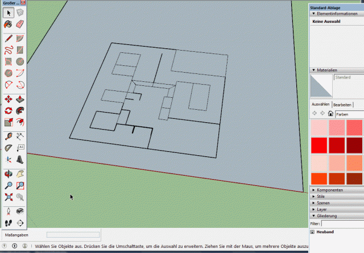The image size is (364, 253).
Task: Choose the Walk footprints tool
Action: [9, 223]
